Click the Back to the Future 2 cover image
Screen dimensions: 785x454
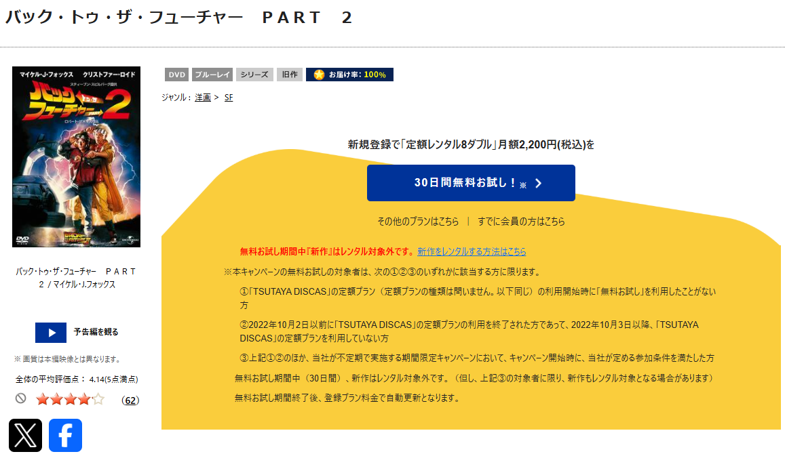76,157
